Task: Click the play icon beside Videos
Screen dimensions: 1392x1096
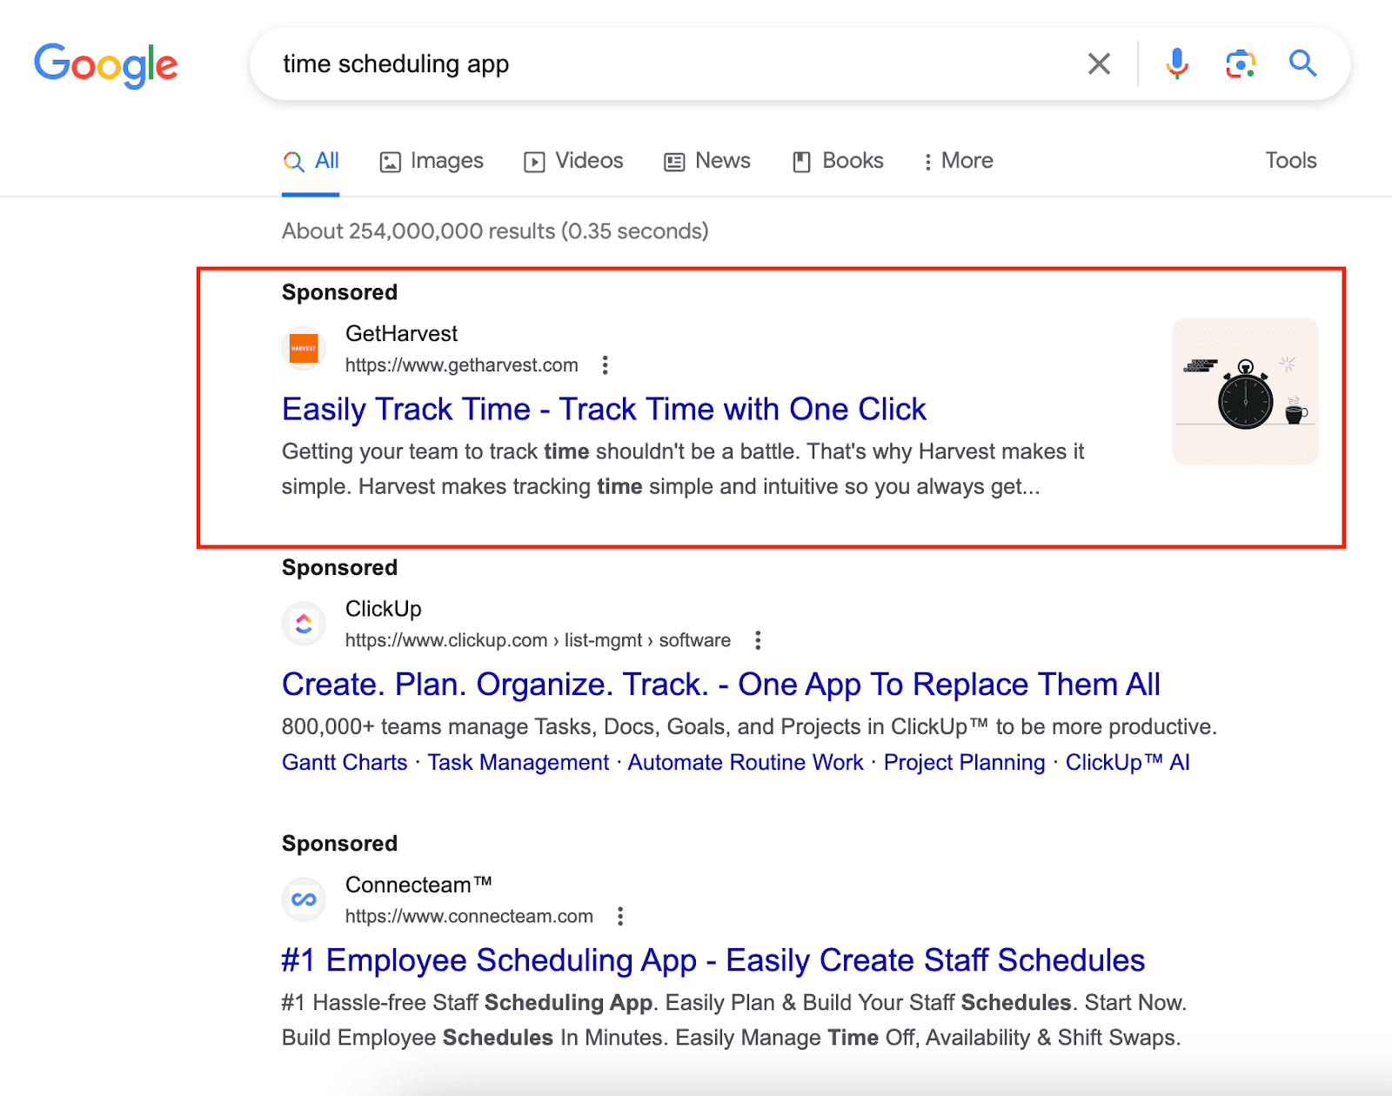Action: tap(534, 160)
